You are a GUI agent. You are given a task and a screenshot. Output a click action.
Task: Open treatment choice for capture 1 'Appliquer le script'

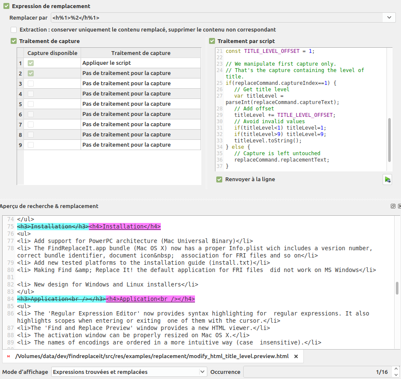pyautogui.click(x=140, y=63)
